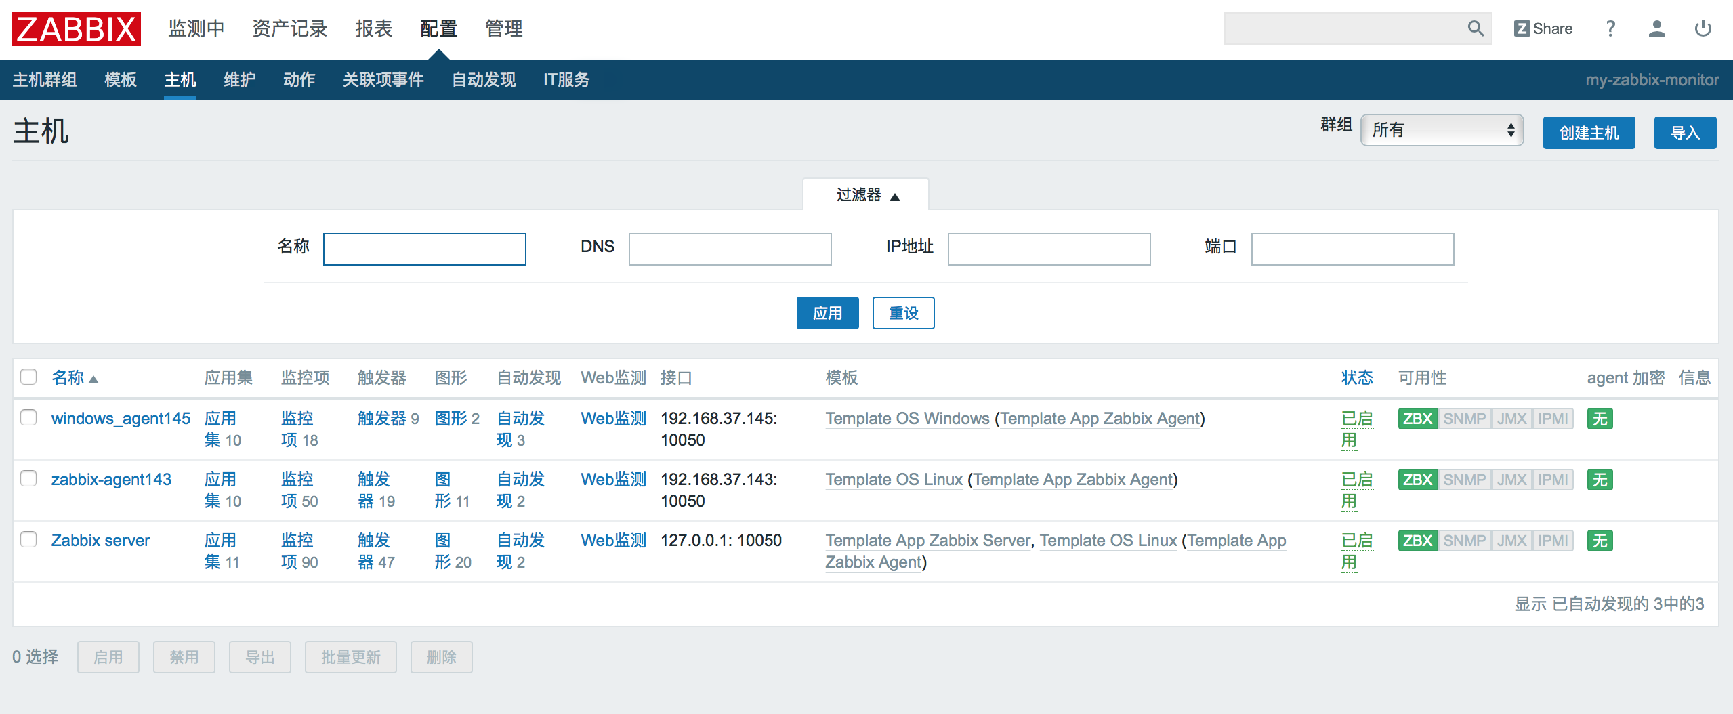Toggle 已启用 status for windows_agent145
The image size is (1733, 714).
1357,429
